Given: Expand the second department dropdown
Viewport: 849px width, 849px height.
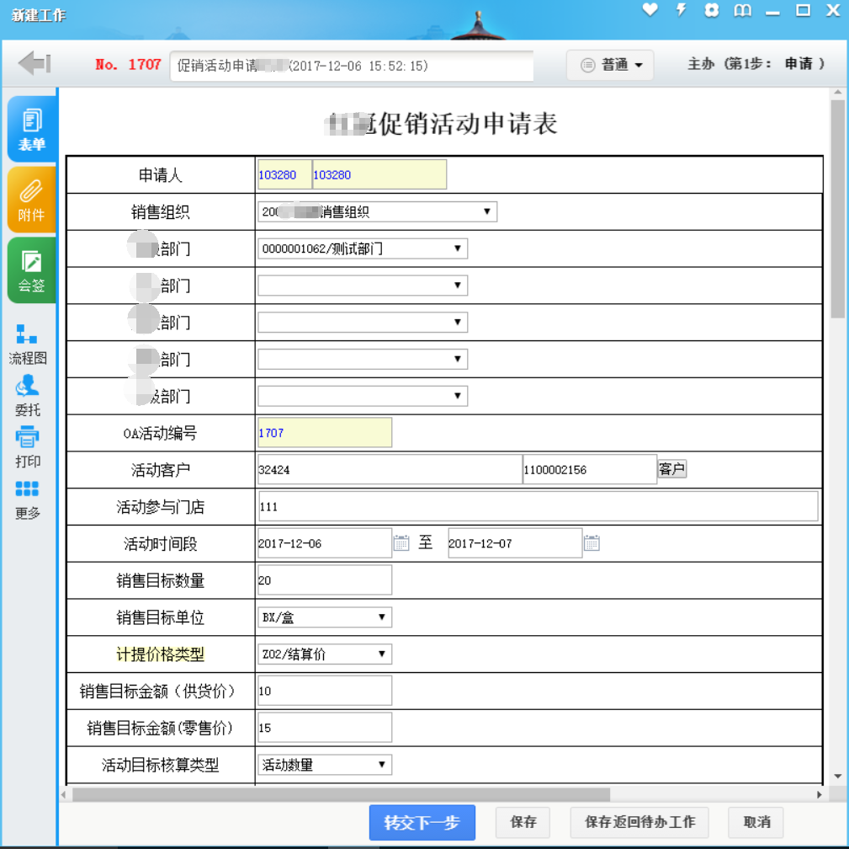Looking at the screenshot, I should click(363, 286).
